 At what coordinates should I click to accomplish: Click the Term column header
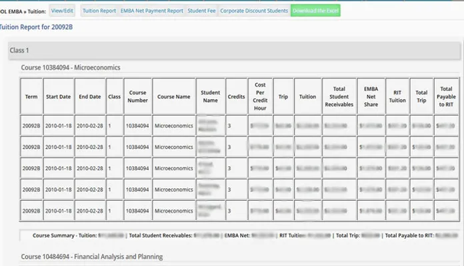pyautogui.click(x=31, y=96)
